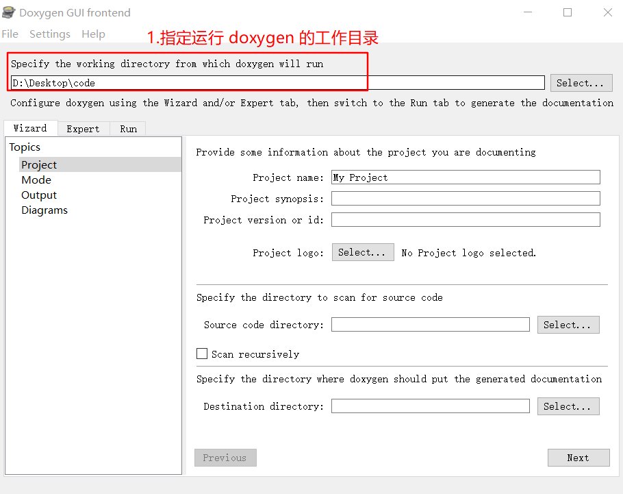Select the Mode topic
Viewport: 623px width, 494px height.
(36, 180)
